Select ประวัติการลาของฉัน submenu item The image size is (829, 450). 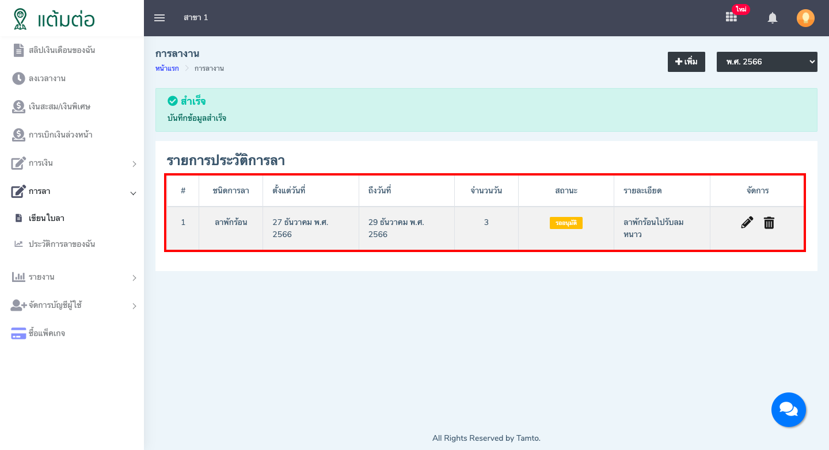click(x=62, y=244)
